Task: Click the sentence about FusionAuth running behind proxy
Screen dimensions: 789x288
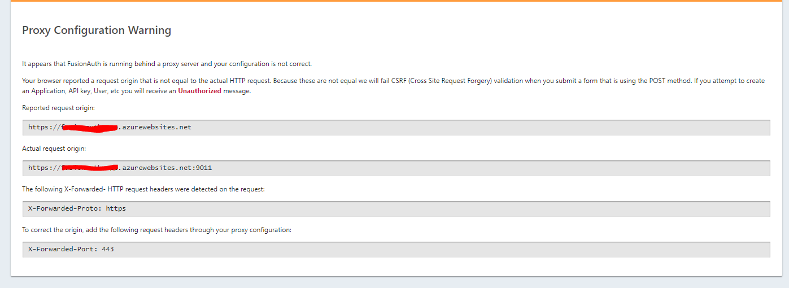Action: pyautogui.click(x=167, y=64)
